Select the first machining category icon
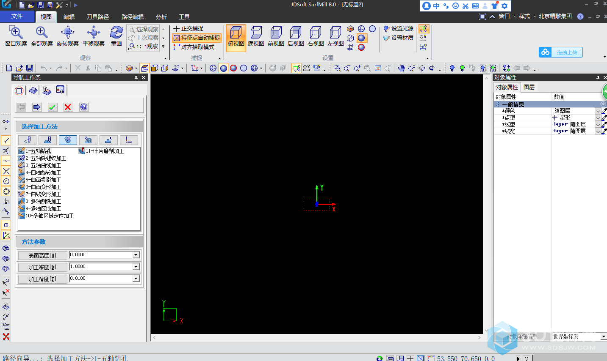The image size is (607, 361). 27,140
